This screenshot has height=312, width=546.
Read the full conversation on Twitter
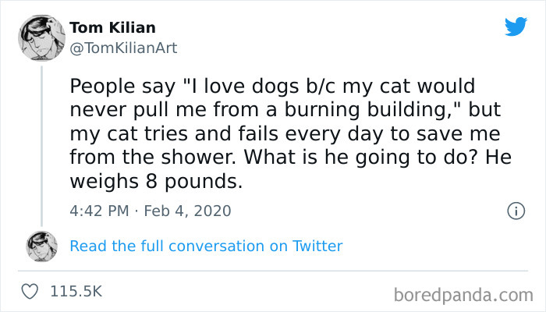coord(206,246)
